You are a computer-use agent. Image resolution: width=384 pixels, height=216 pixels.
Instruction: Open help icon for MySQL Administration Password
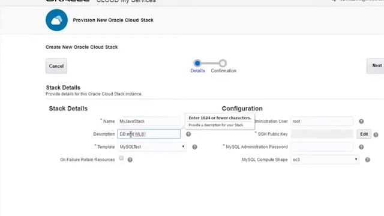coord(361,147)
